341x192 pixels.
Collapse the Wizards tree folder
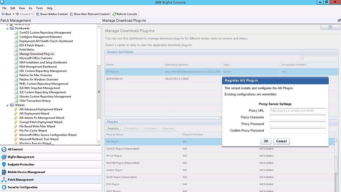pos(7,105)
